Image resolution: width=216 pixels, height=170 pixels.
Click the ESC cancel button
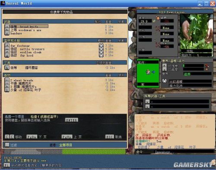110,137
